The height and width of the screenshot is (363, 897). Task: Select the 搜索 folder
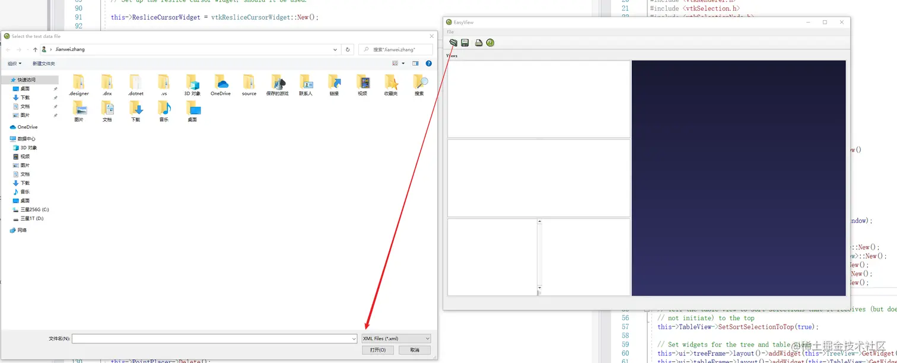tap(419, 85)
